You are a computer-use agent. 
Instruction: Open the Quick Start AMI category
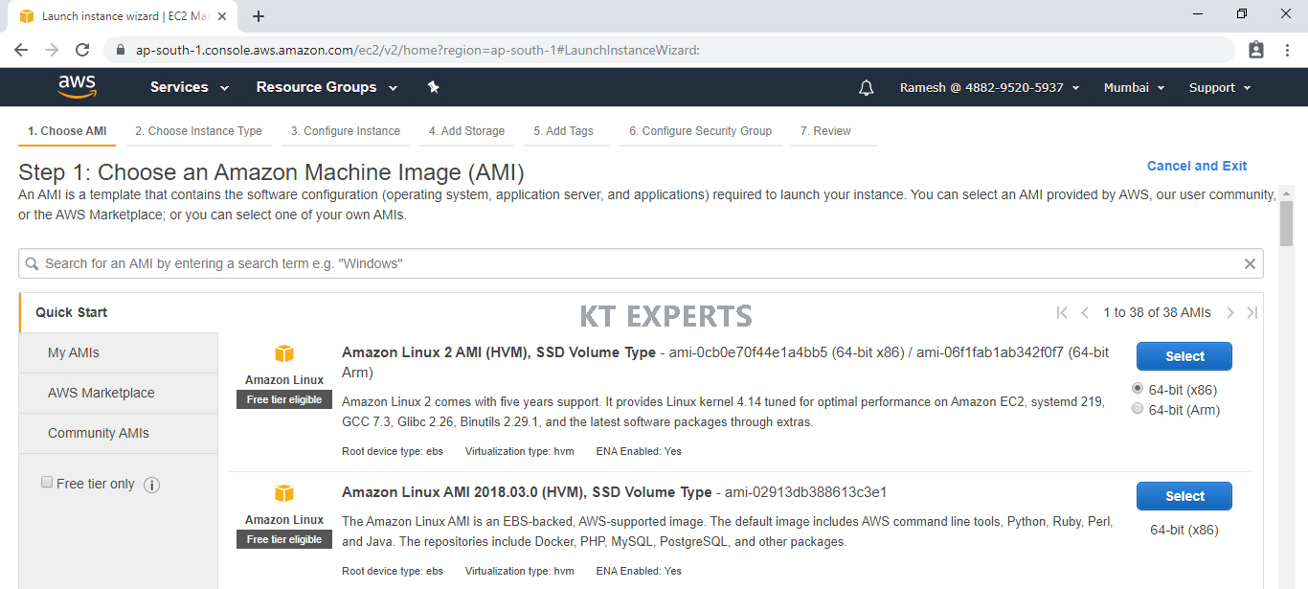pyautogui.click(x=119, y=312)
